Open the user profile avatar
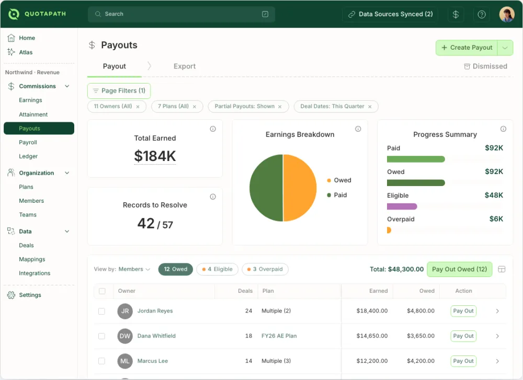The height and width of the screenshot is (380, 523). [x=507, y=14]
